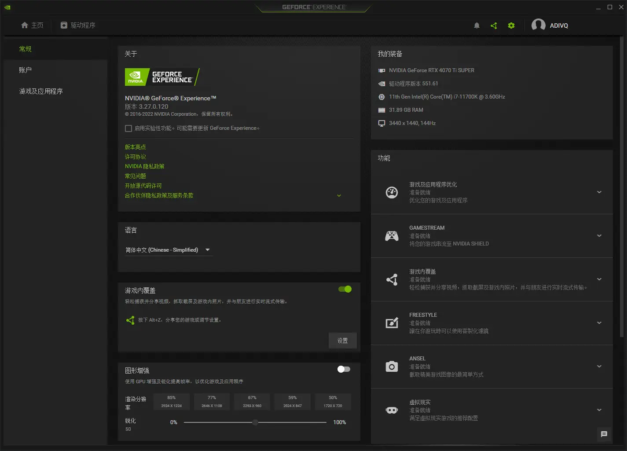Select 50% render resolution 1720 X 720
Viewport: 627px width, 451px height.
point(333,402)
